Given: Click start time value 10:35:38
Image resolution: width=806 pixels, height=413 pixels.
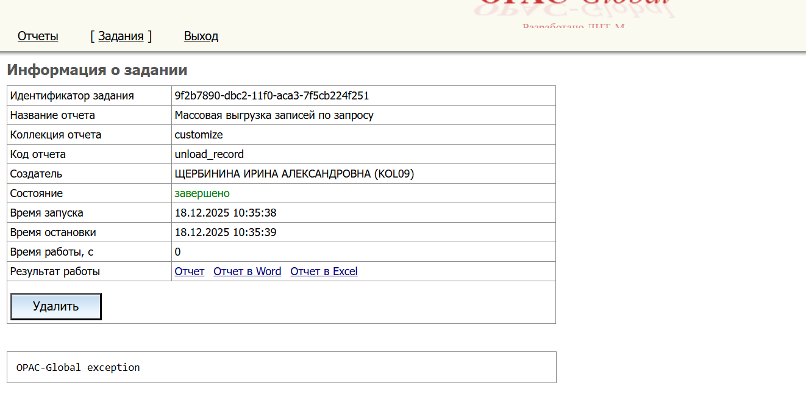Looking at the screenshot, I should pyautogui.click(x=226, y=213).
